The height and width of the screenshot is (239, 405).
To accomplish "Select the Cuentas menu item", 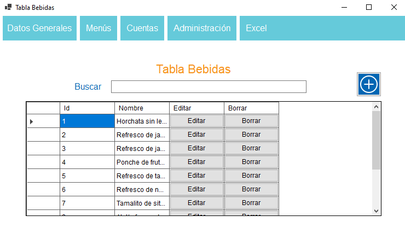I will coord(142,28).
